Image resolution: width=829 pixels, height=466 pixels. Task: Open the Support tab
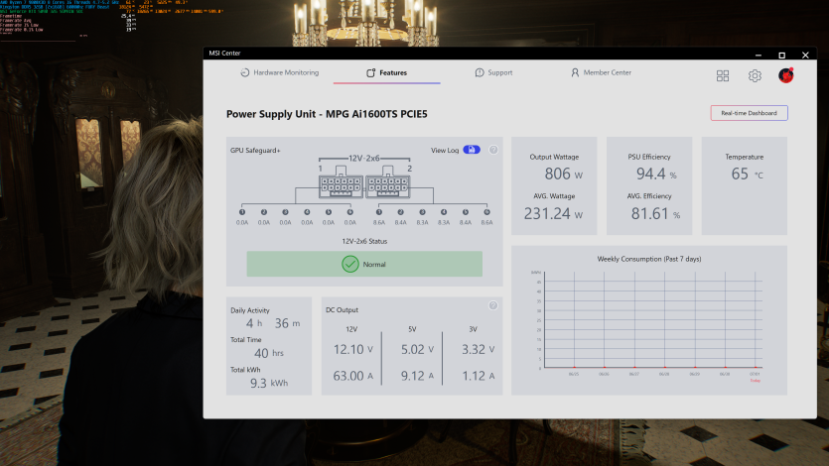493,72
